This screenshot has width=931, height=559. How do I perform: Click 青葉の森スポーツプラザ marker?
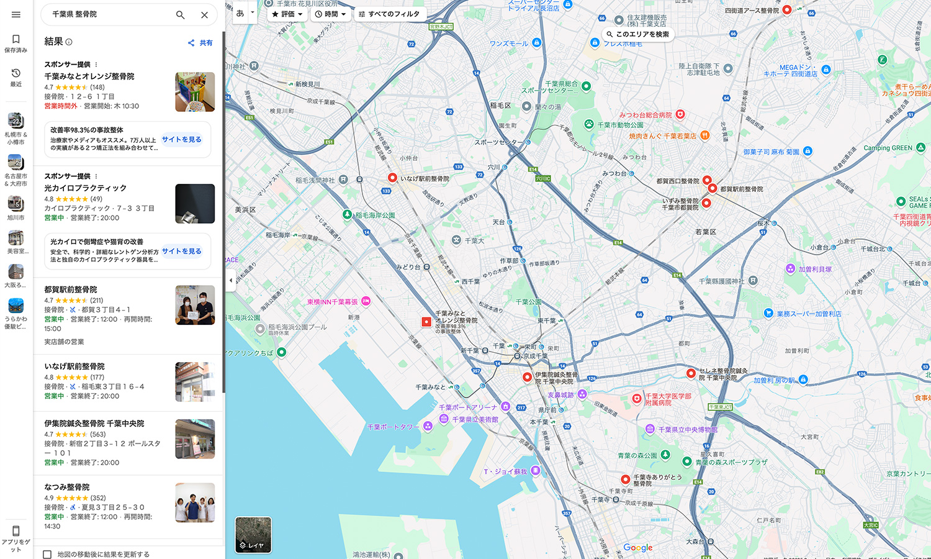click(687, 461)
